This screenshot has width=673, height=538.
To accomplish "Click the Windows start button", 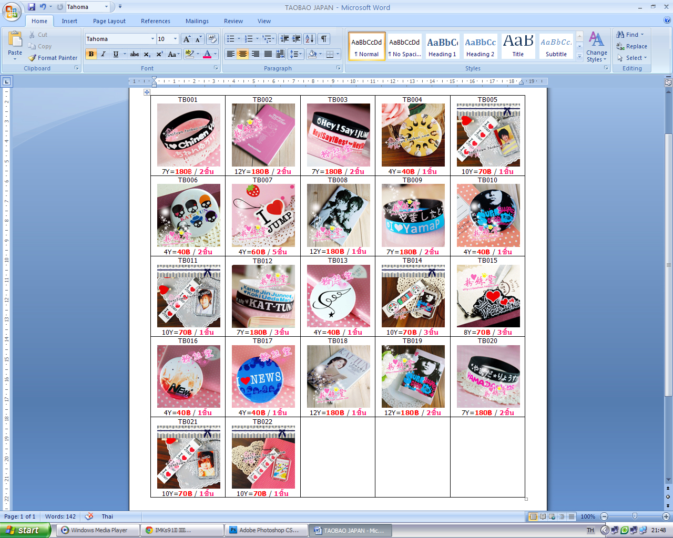I will (25, 530).
